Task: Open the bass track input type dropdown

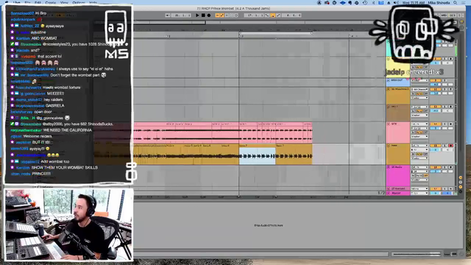Action: [x=419, y=146]
